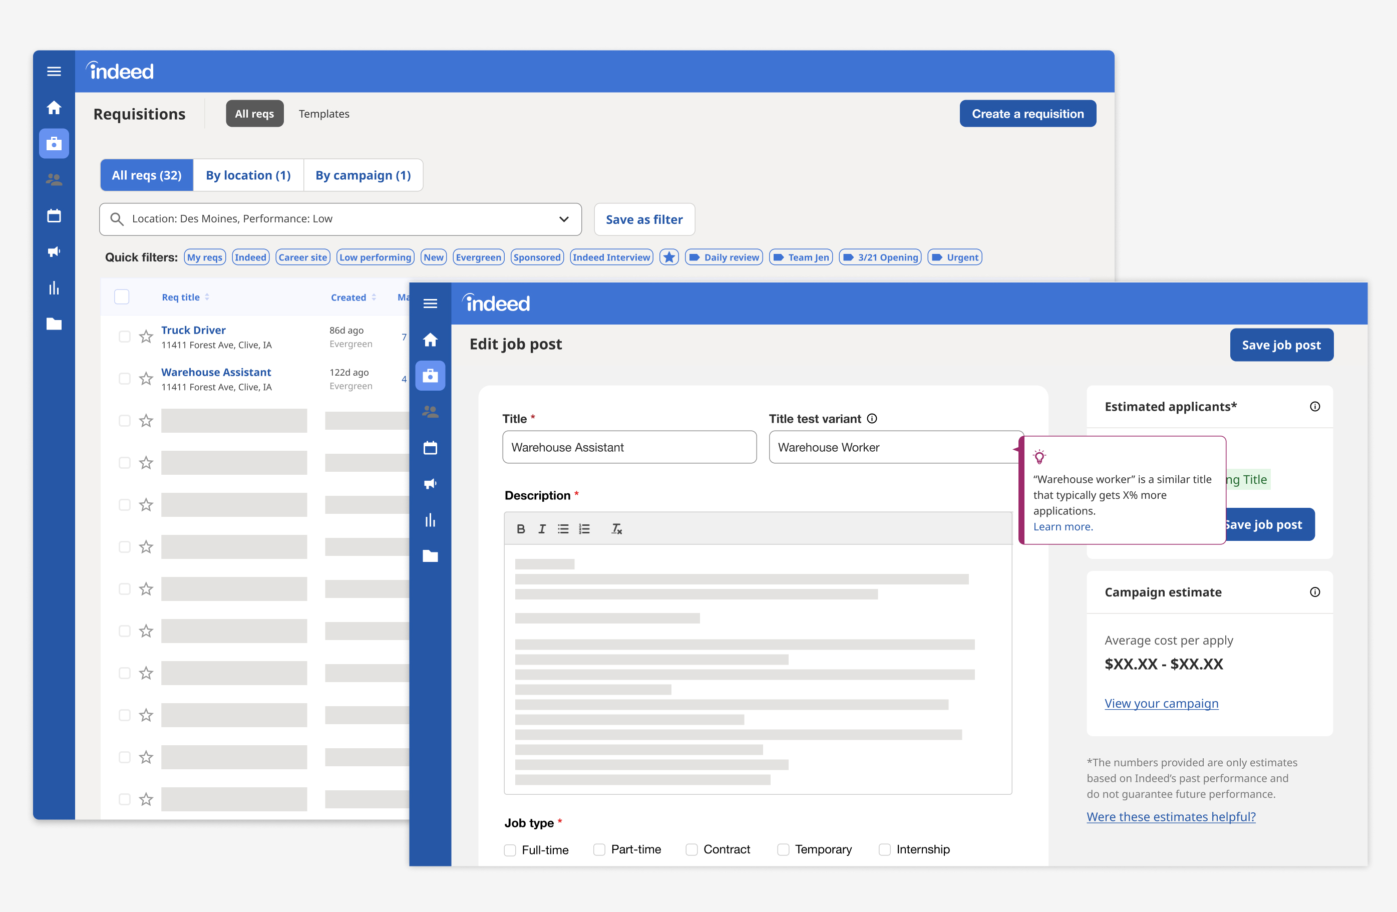The width and height of the screenshot is (1397, 912).
Task: Click the Title test variant input field
Action: click(x=896, y=447)
